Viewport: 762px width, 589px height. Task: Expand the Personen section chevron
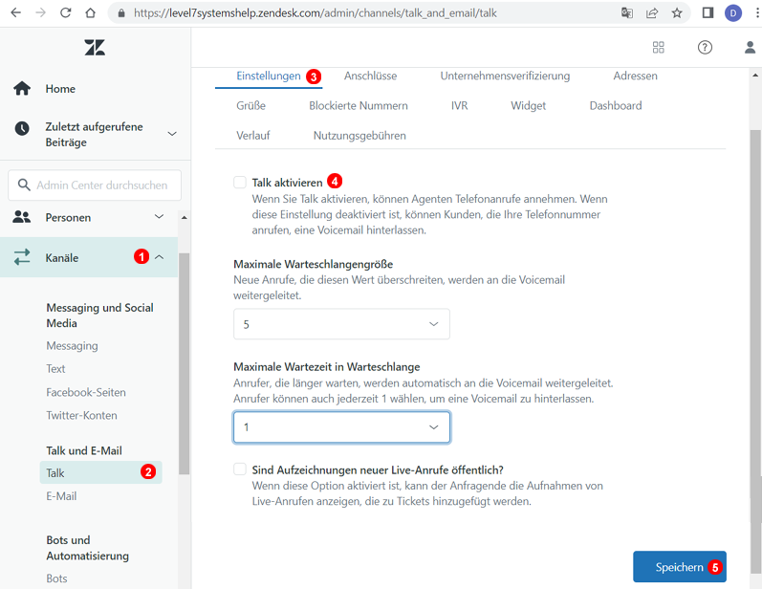click(x=159, y=216)
